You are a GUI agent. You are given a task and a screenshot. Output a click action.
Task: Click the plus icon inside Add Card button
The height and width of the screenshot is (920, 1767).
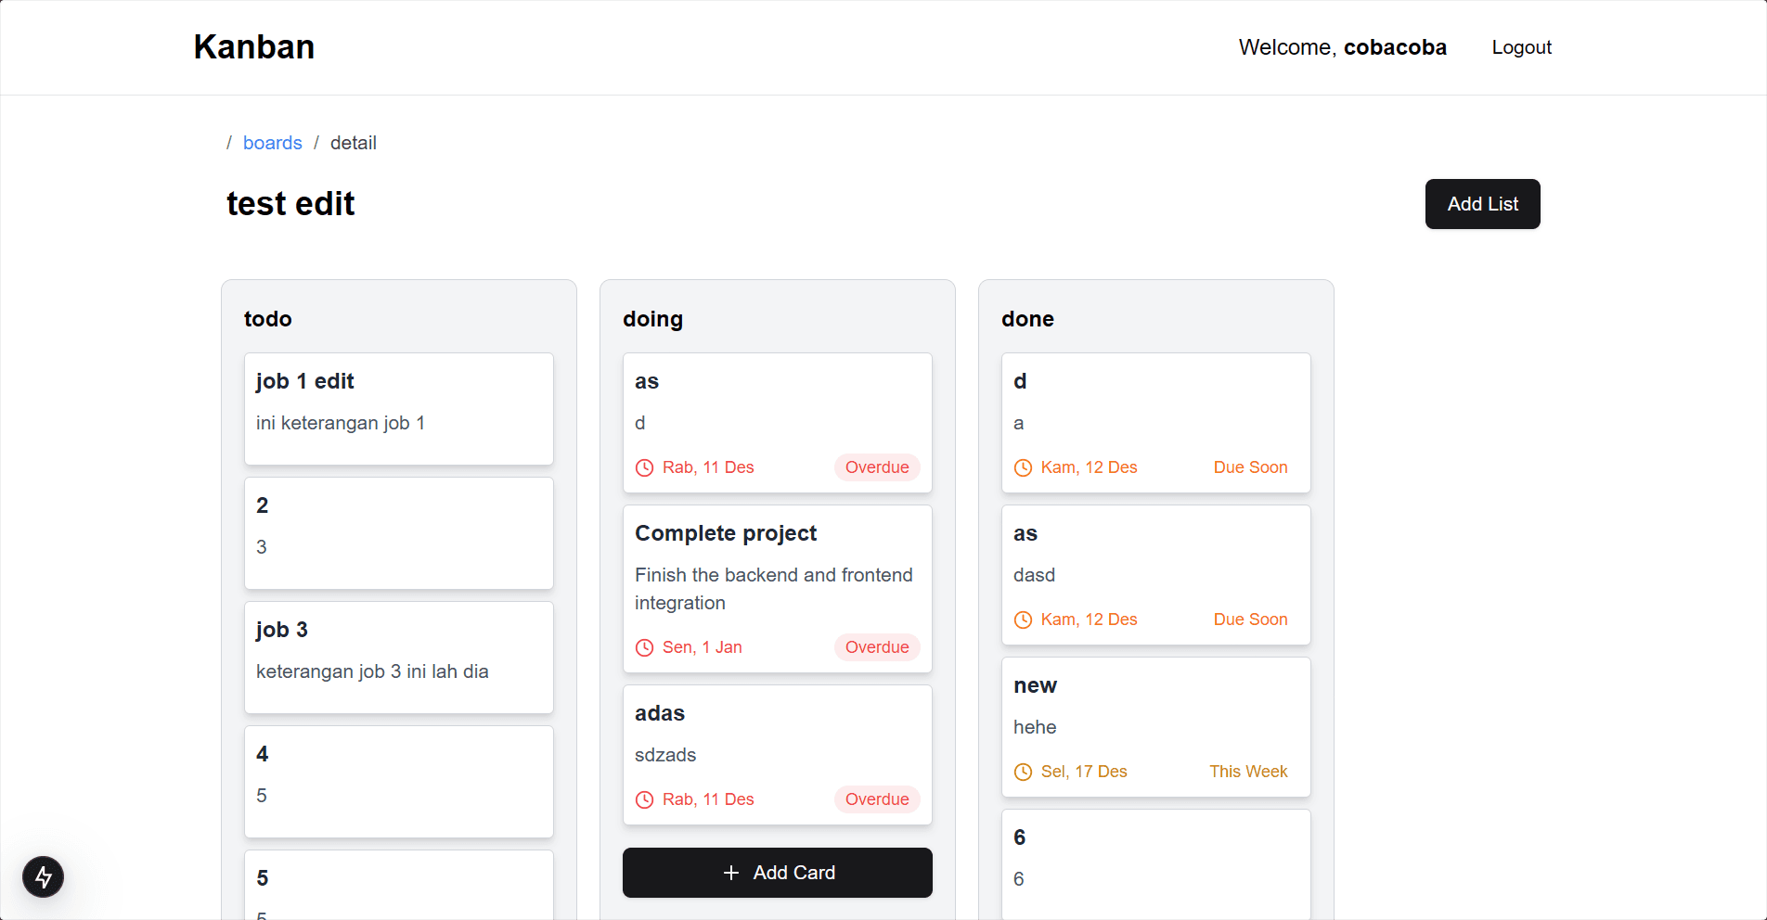(x=729, y=873)
